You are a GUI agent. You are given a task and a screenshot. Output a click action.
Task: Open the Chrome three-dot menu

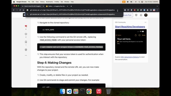(x=157, y=10)
